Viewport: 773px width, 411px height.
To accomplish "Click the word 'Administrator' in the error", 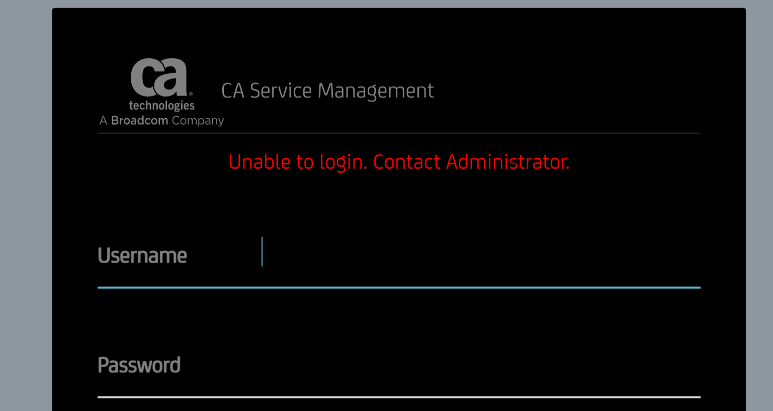I will click(507, 162).
